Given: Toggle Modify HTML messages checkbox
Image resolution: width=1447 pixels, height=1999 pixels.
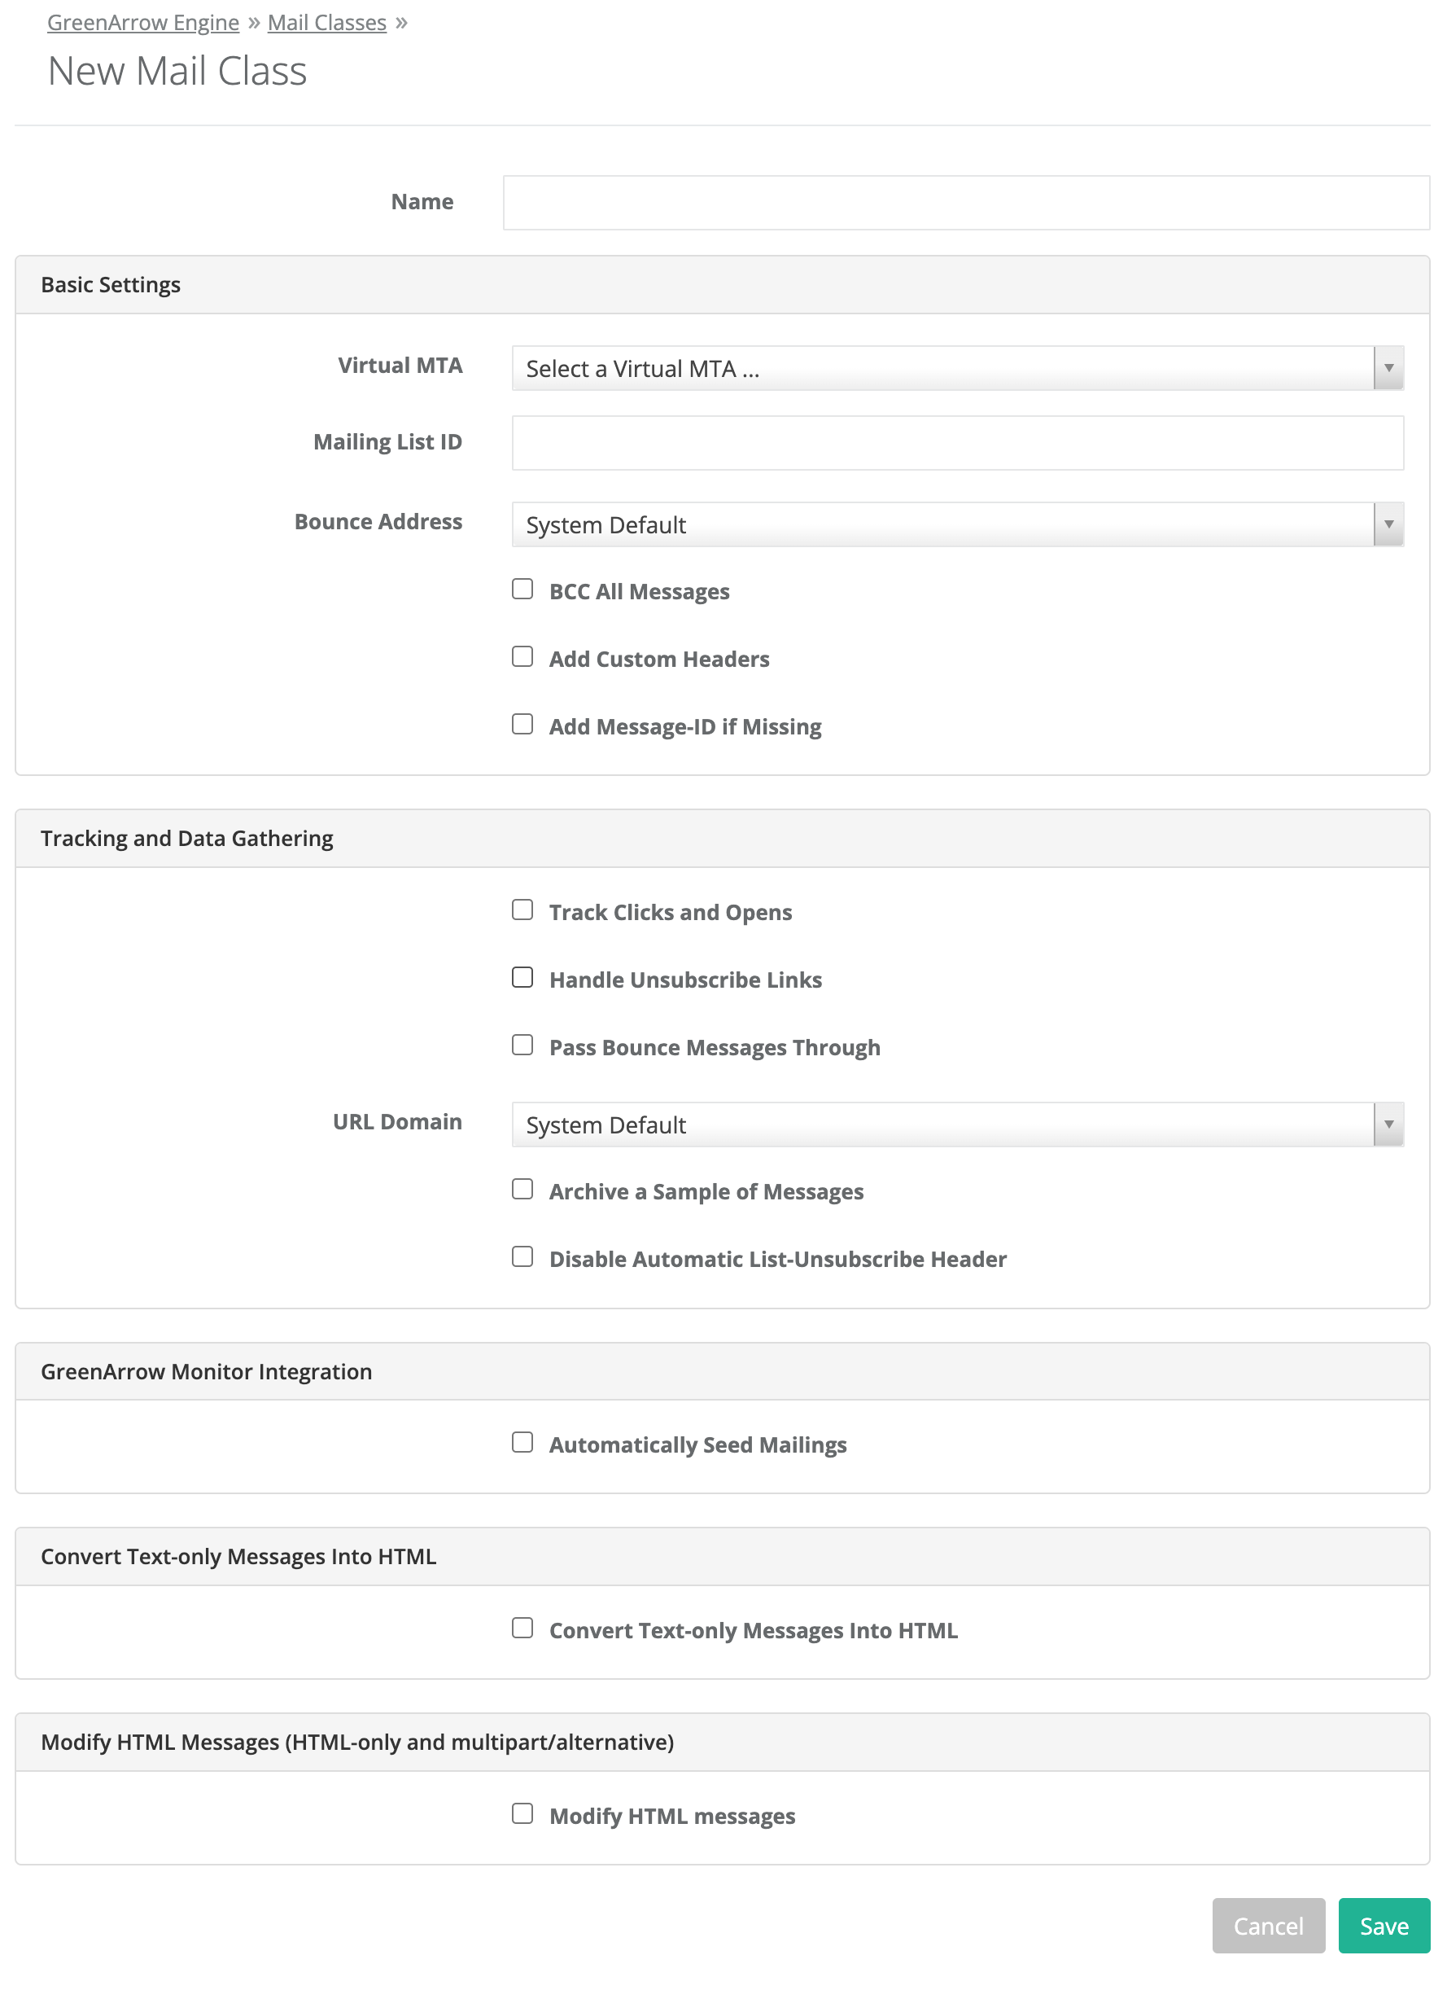Looking at the screenshot, I should 522,1814.
